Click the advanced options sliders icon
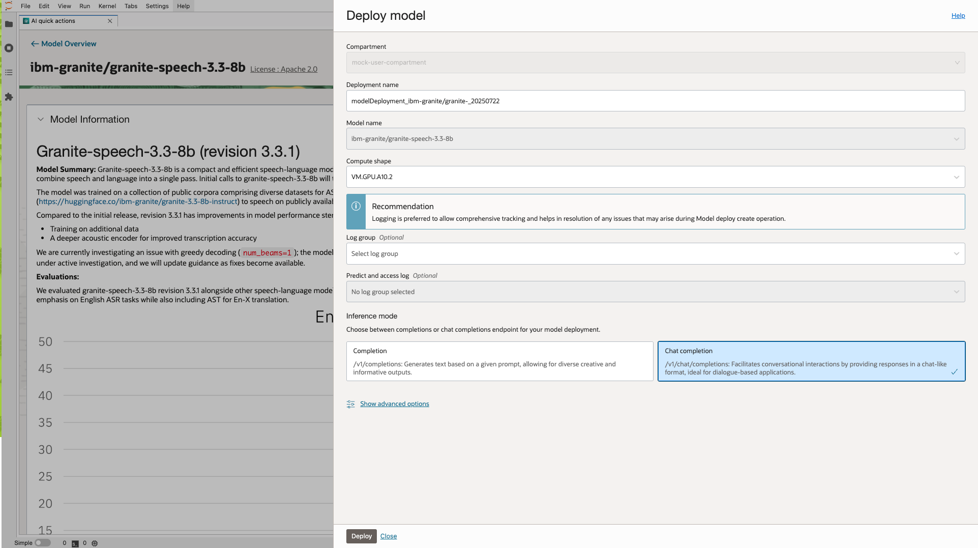 pos(351,404)
